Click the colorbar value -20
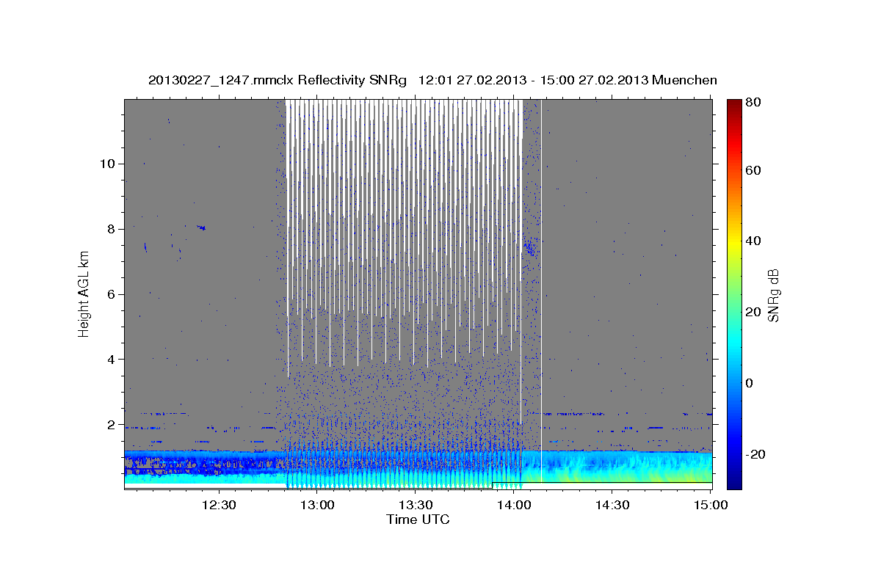Image resolution: width=881 pixels, height=587 pixels. 756,454
